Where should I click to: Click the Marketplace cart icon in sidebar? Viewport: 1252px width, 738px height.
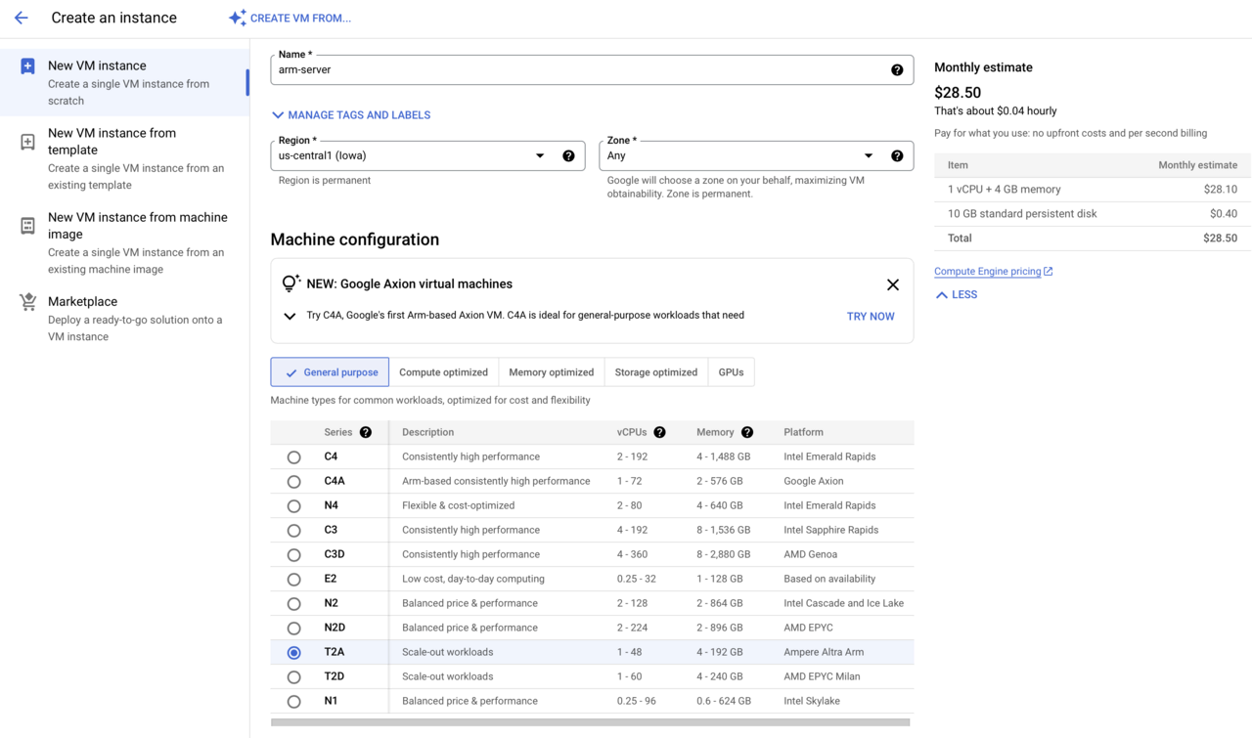[27, 302]
